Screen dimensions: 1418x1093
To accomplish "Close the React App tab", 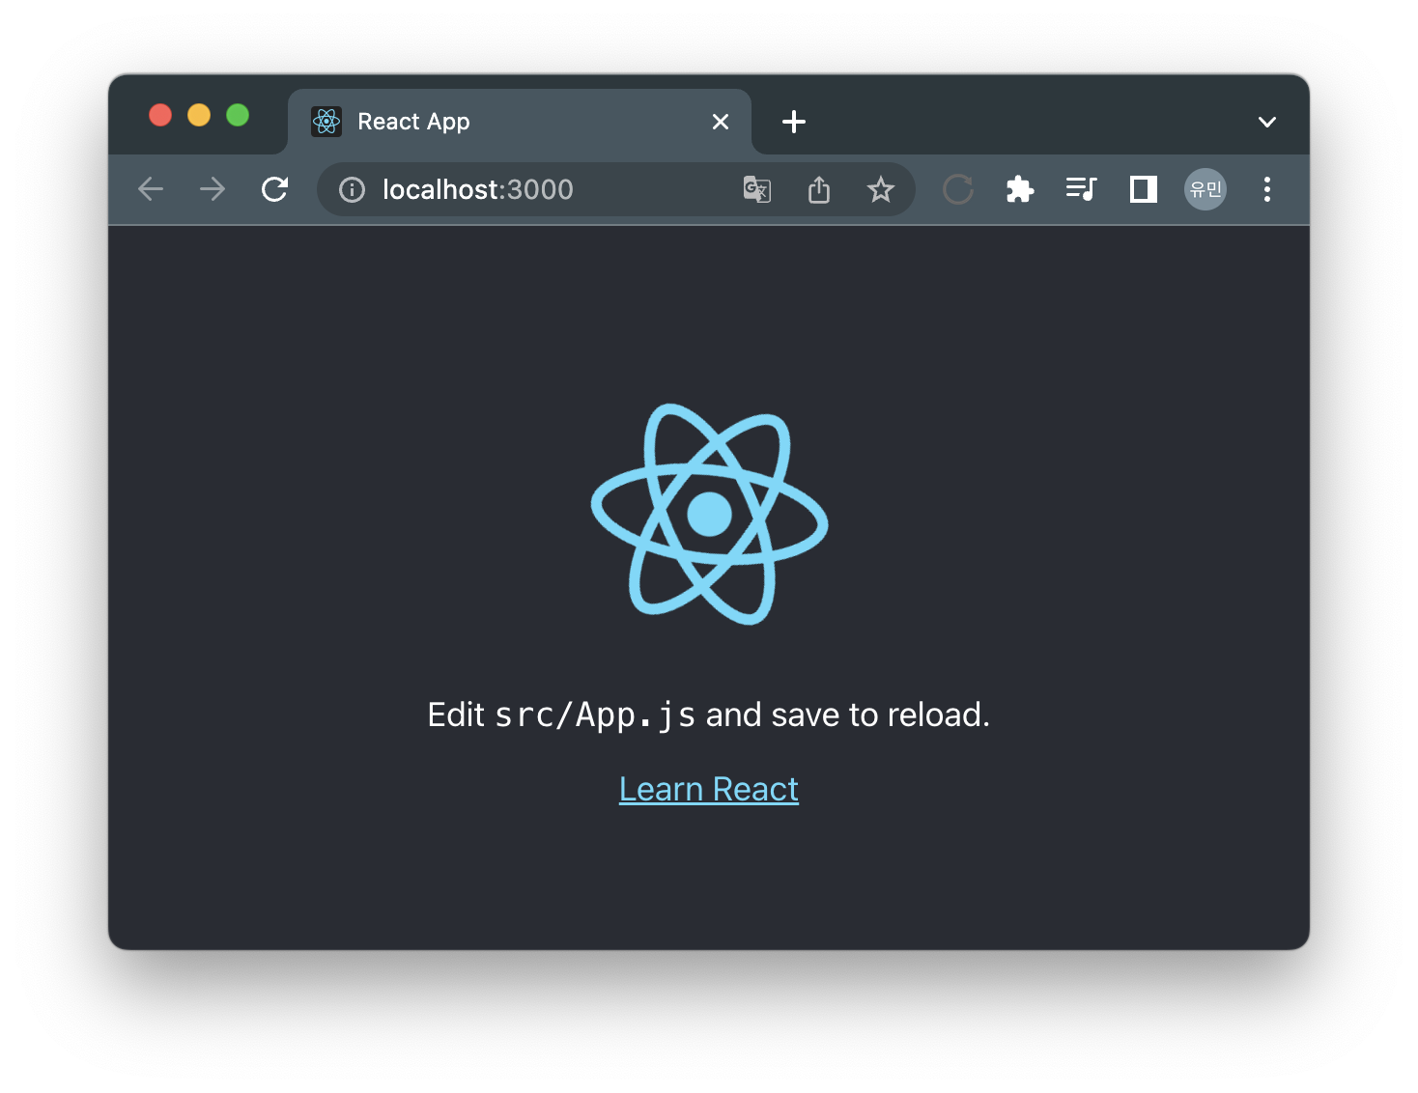I will [x=721, y=122].
